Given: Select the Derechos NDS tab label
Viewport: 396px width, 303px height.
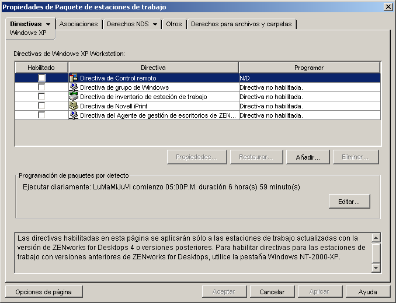Looking at the screenshot, I should [x=128, y=24].
